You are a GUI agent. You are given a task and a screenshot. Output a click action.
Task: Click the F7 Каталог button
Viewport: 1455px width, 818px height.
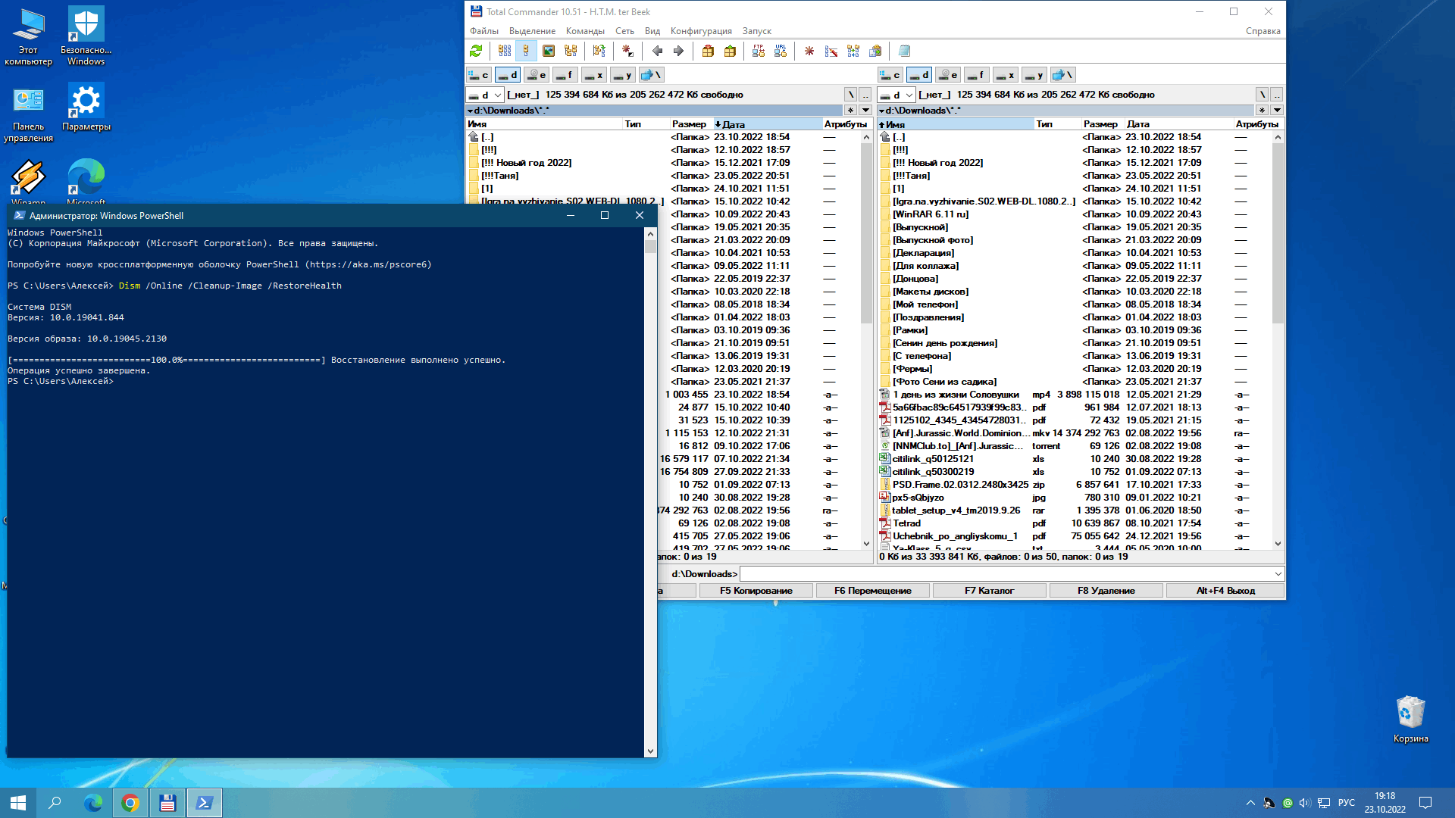[989, 591]
